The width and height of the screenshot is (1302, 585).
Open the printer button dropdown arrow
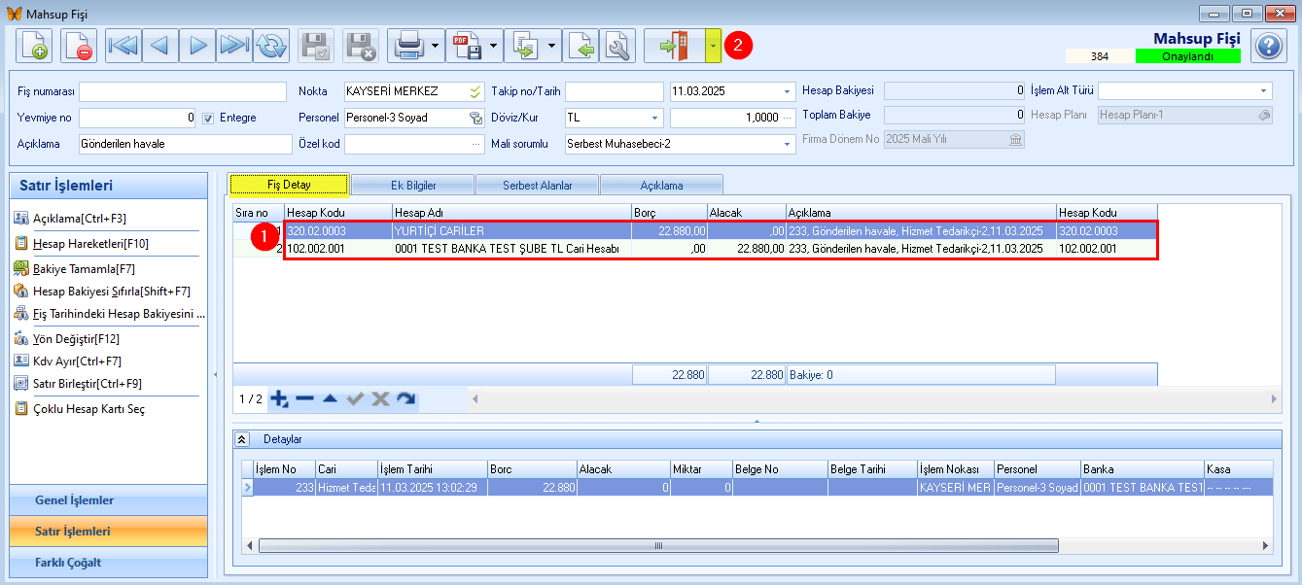(x=436, y=46)
